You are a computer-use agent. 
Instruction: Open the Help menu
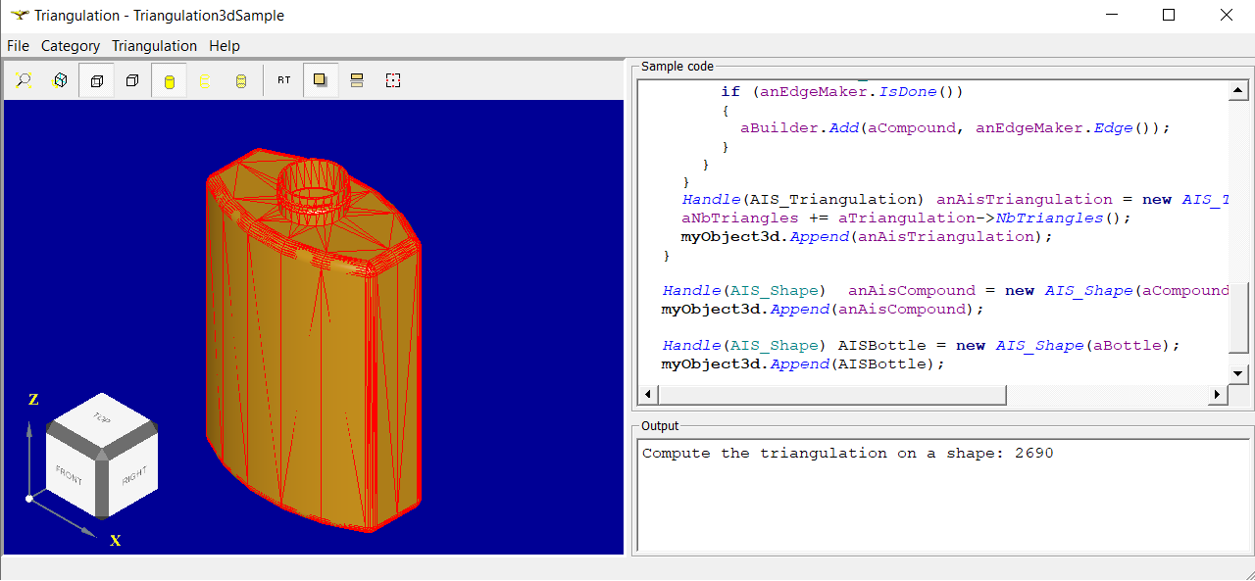click(x=225, y=46)
